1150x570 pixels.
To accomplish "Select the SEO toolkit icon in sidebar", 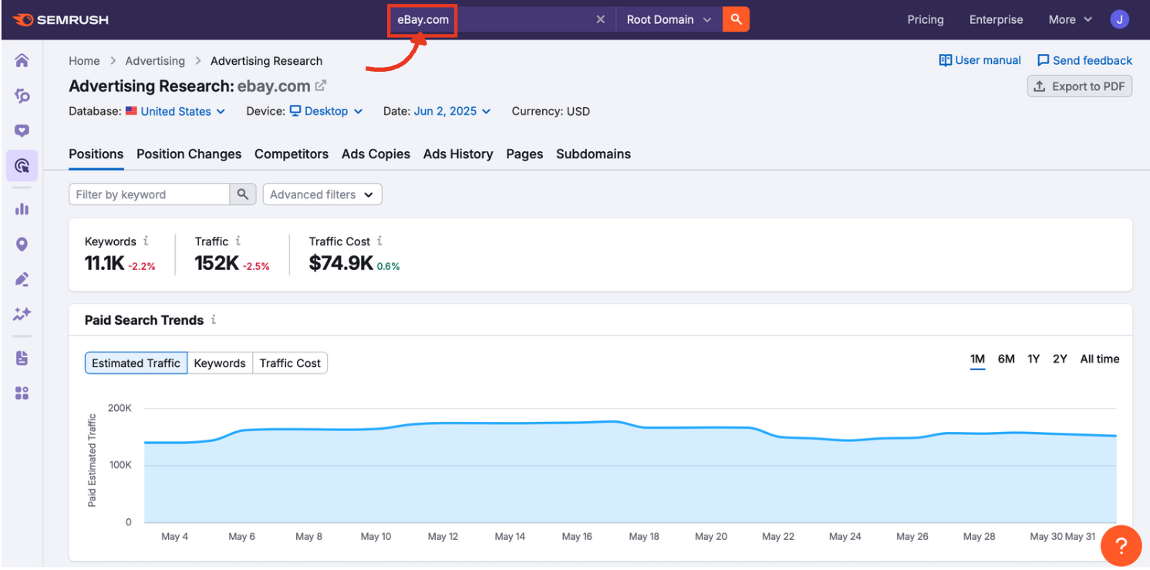I will click(22, 96).
